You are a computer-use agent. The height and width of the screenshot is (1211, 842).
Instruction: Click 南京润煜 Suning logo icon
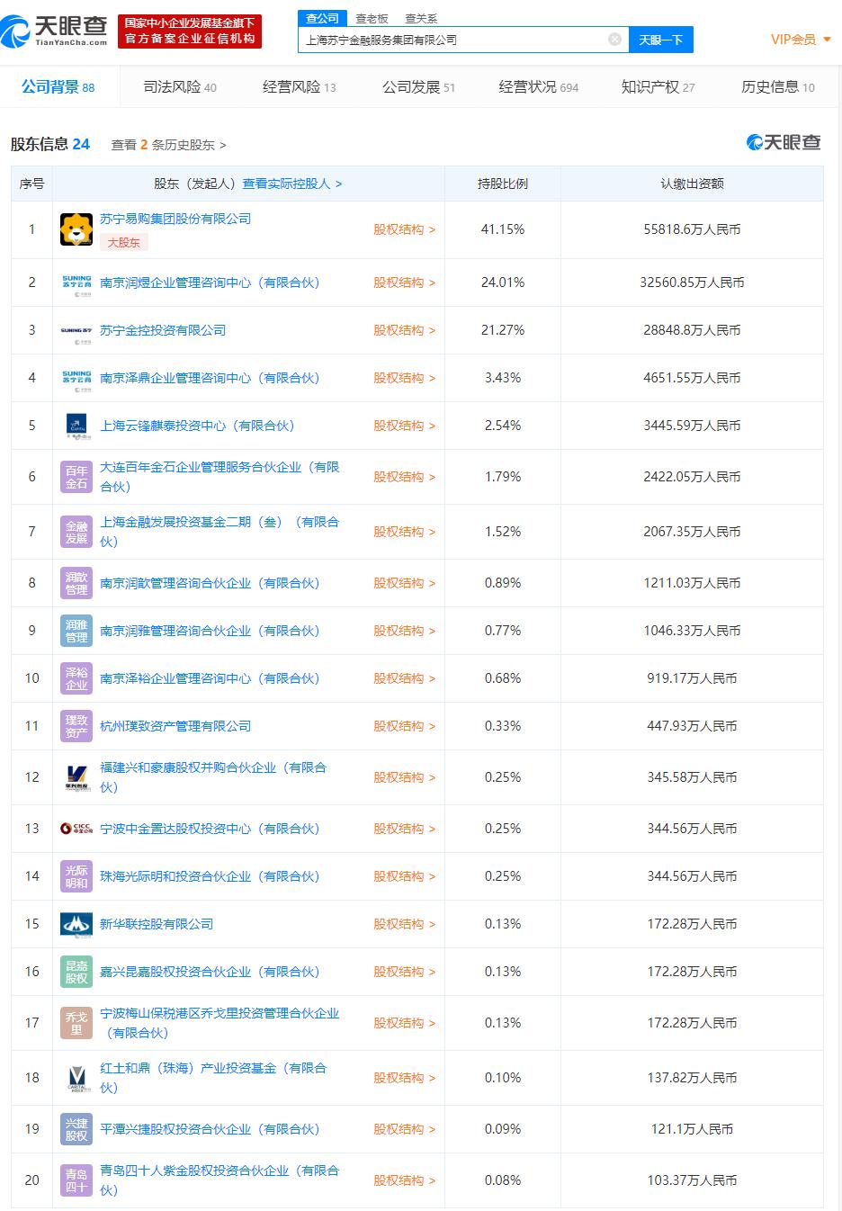click(76, 283)
